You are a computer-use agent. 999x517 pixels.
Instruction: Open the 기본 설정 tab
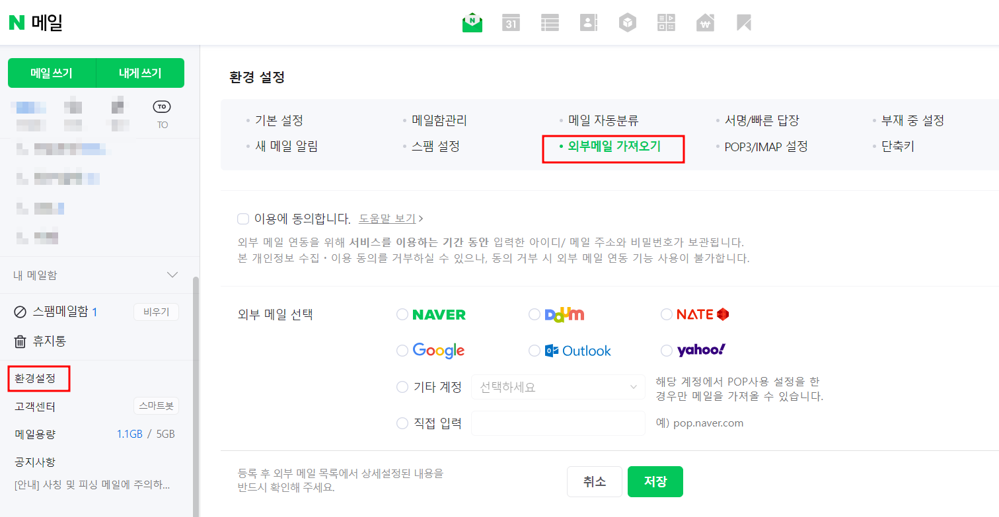[279, 121]
